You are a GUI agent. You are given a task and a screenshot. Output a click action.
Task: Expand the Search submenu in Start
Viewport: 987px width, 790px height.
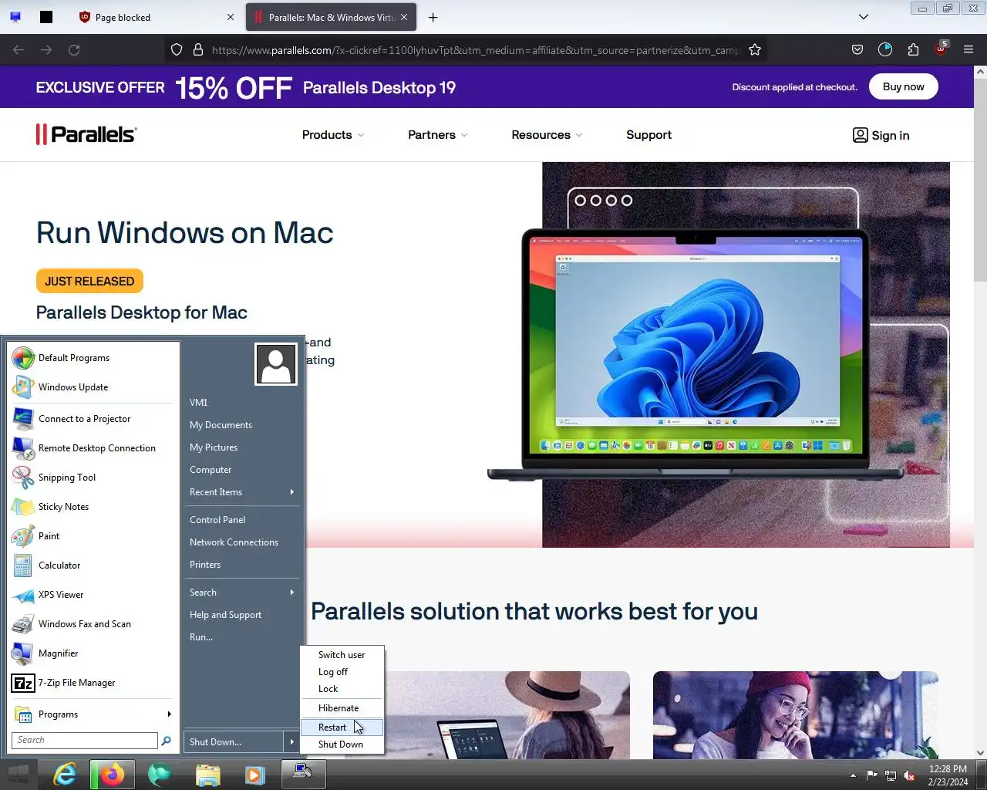tap(242, 592)
